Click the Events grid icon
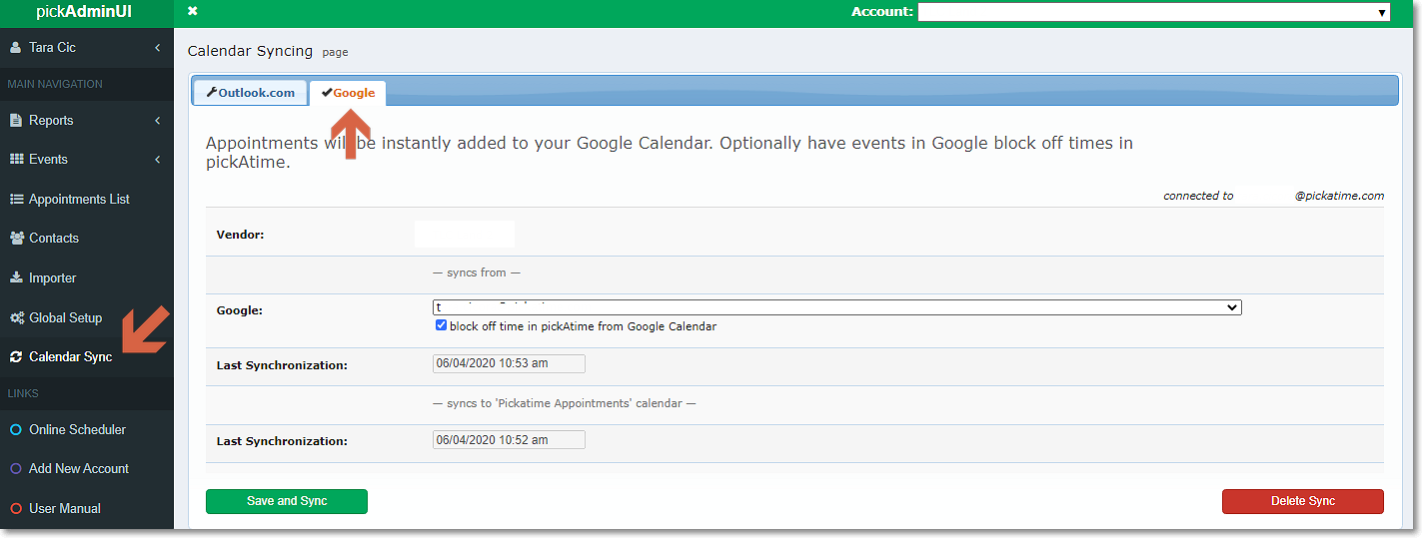Screen dimensions: 1422x538 (16, 160)
